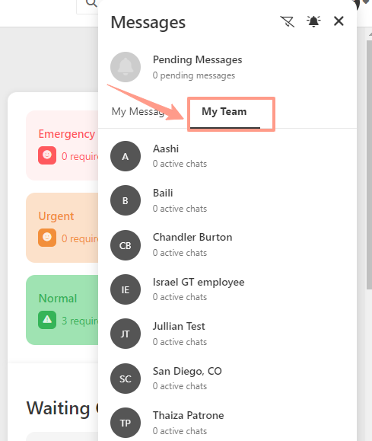Switch to the My Messages tab
Image resolution: width=372 pixels, height=441 pixels.
pos(138,112)
